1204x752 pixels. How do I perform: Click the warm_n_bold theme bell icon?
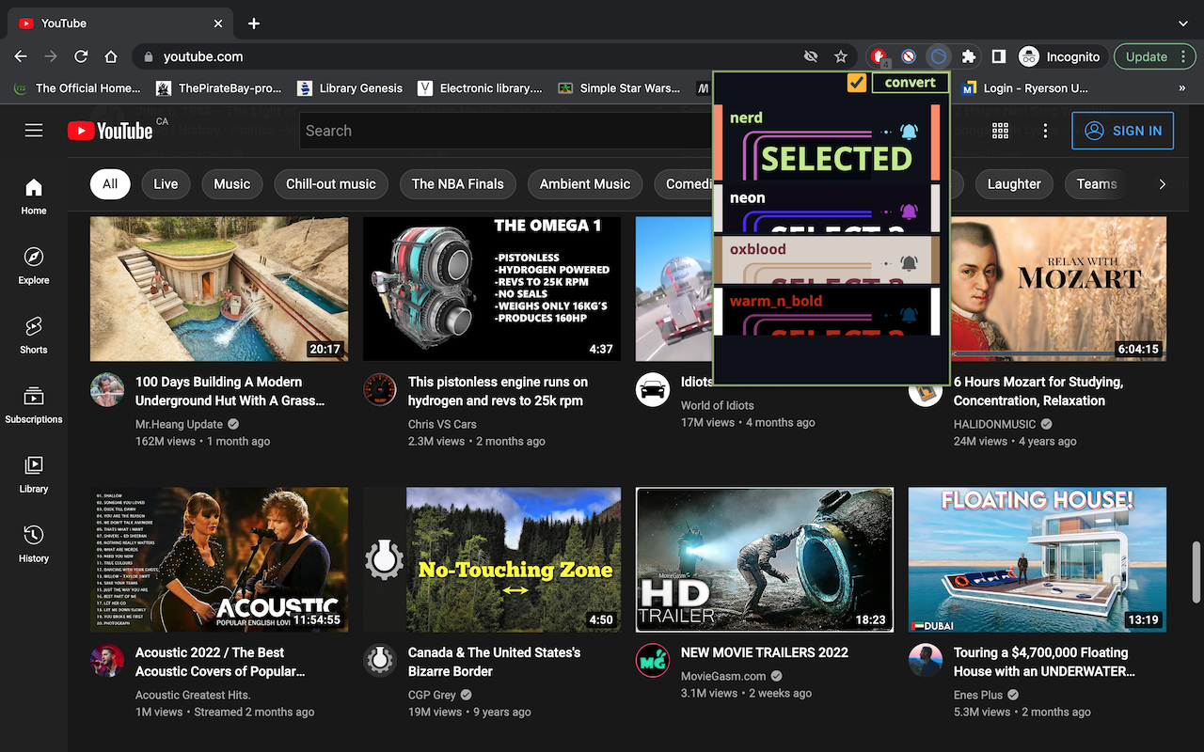click(909, 315)
